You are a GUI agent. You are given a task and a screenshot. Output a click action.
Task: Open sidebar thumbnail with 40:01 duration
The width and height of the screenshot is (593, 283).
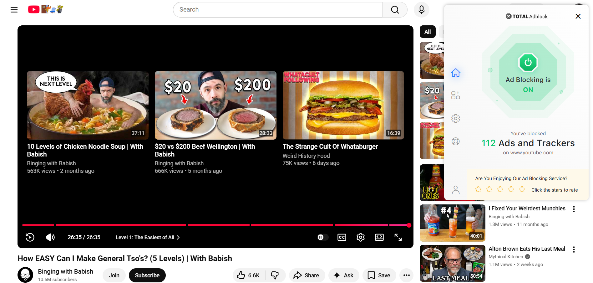click(453, 223)
